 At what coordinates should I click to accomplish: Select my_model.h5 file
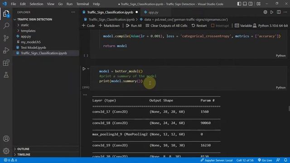(30, 42)
